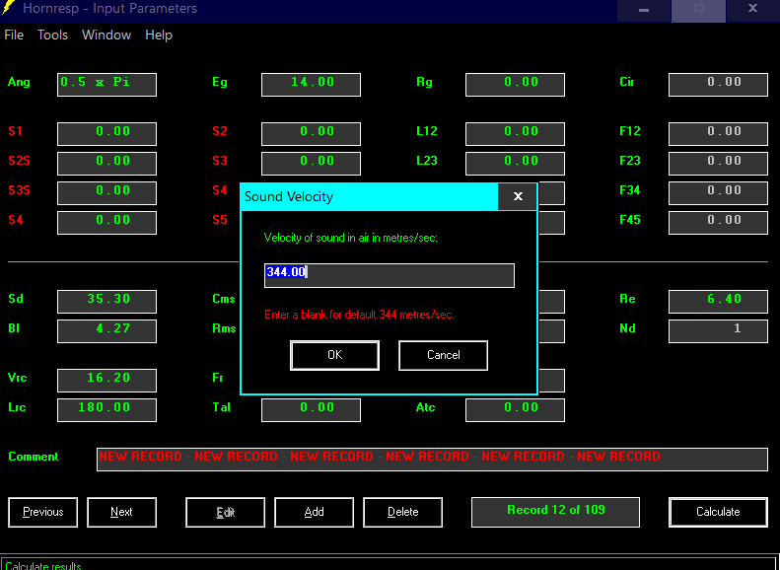The image size is (780, 570).
Task: Confirm sound velocity with OK
Action: click(335, 355)
